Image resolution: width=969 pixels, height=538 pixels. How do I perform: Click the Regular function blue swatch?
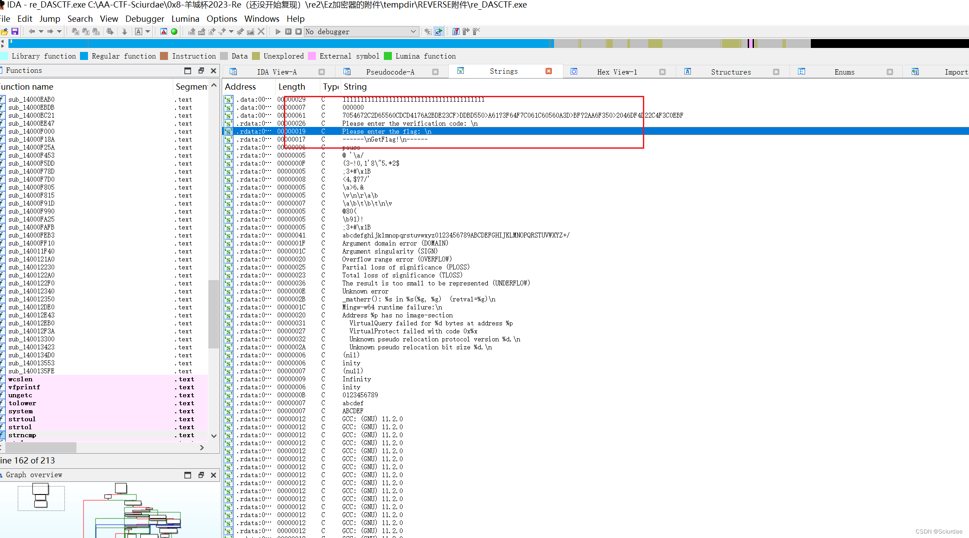tap(84, 56)
